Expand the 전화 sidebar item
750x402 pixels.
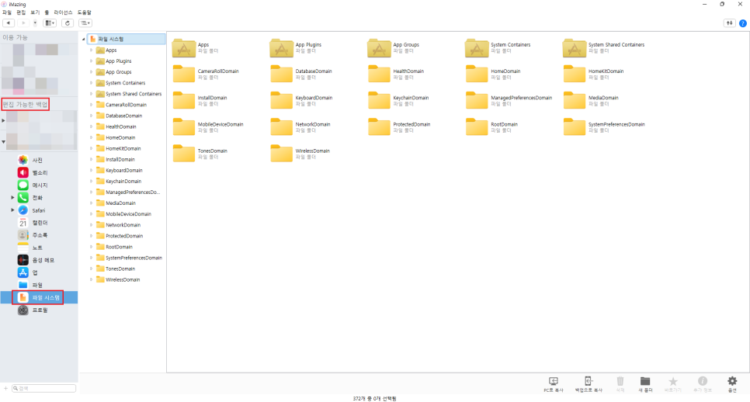tap(12, 197)
